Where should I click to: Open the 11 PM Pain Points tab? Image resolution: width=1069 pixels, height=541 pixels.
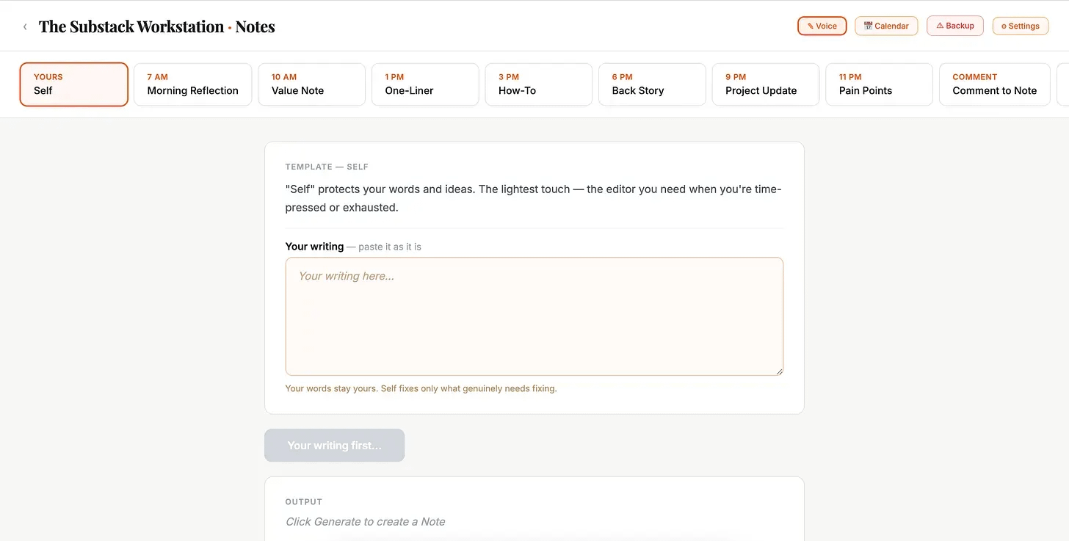pyautogui.click(x=879, y=84)
